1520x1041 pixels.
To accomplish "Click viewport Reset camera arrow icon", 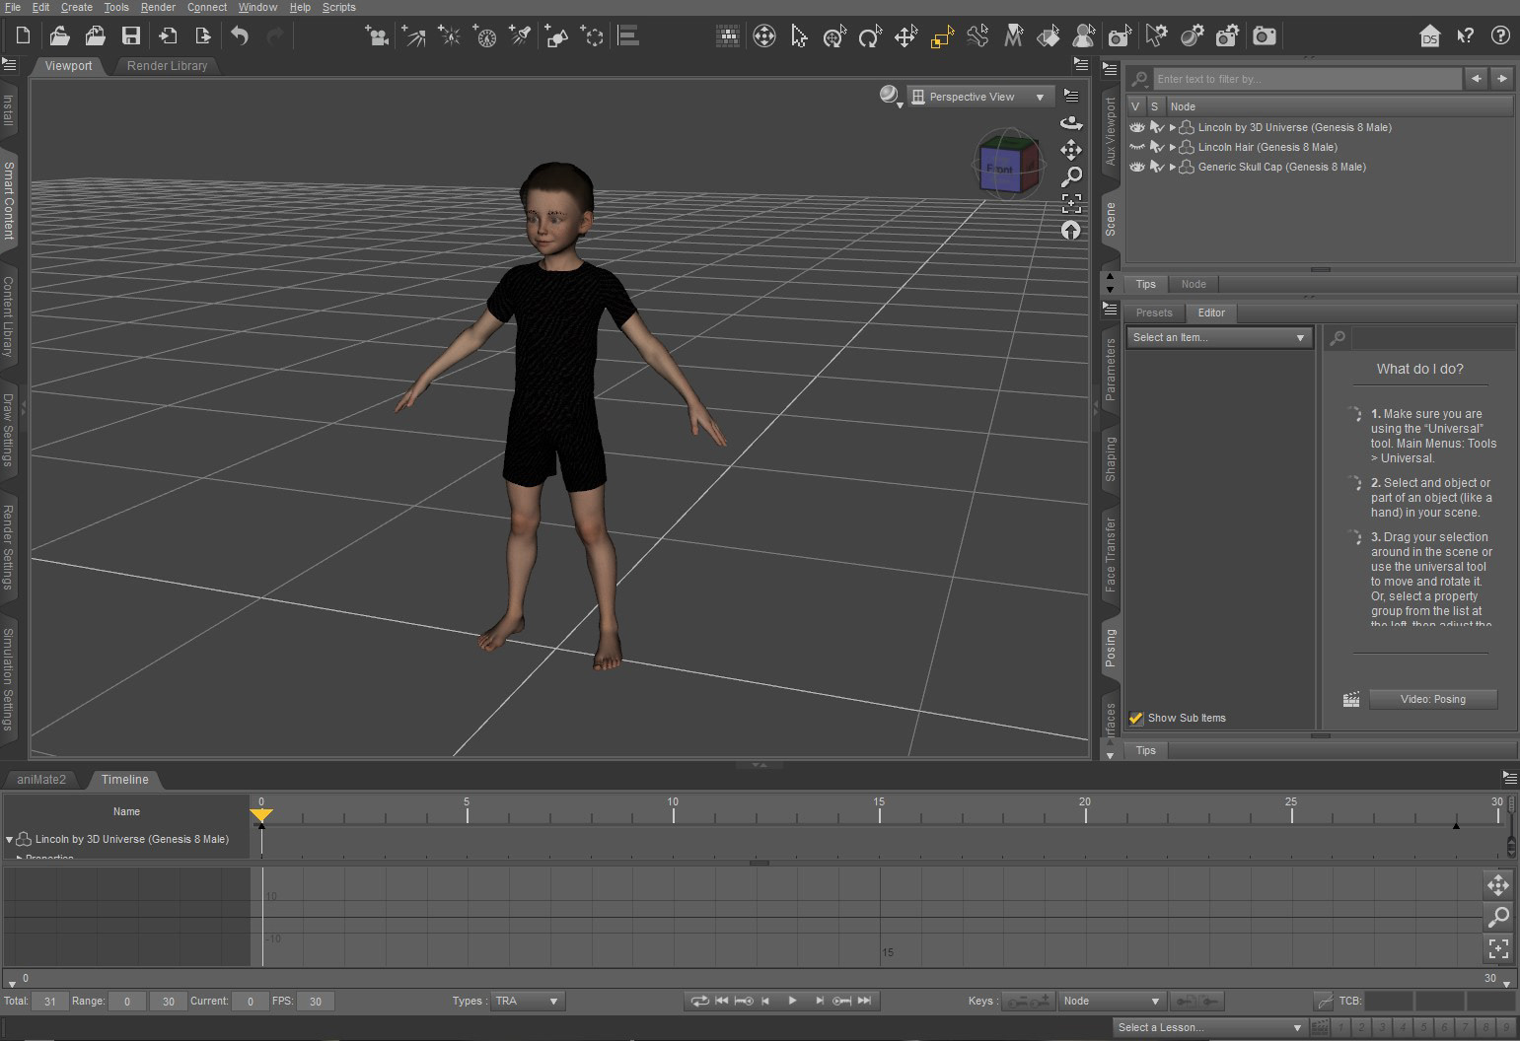I will click(1071, 231).
